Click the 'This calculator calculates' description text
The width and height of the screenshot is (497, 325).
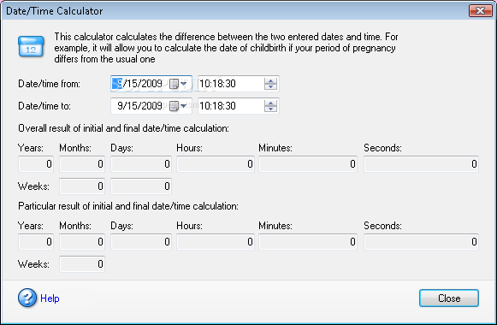pyautogui.click(x=226, y=48)
